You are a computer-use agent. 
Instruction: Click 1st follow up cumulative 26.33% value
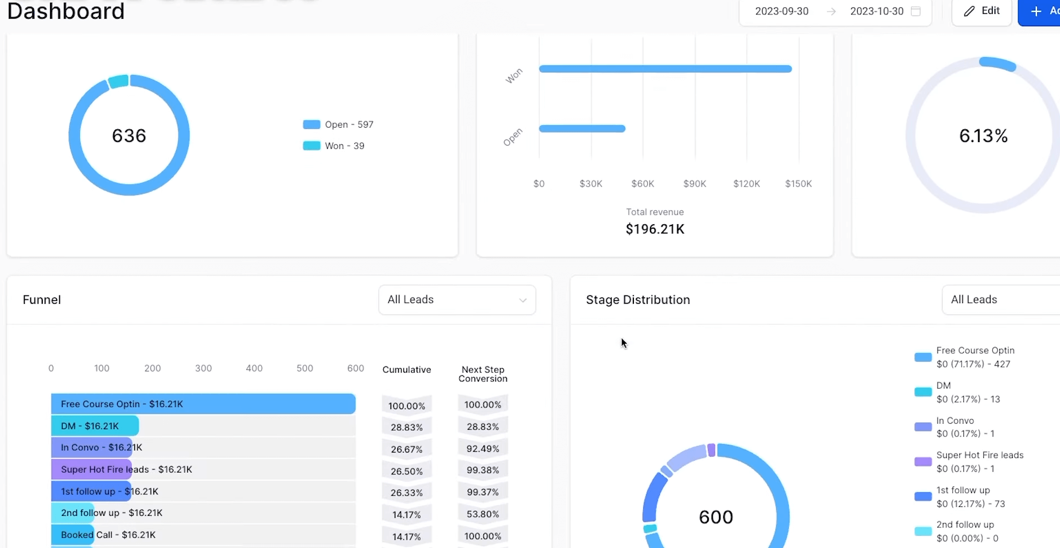pos(407,493)
